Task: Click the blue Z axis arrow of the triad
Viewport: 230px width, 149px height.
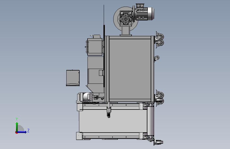Action: [x=22, y=132]
